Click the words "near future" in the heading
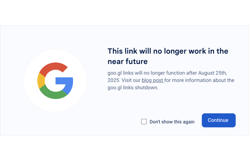The image size is (250, 163). [127, 61]
